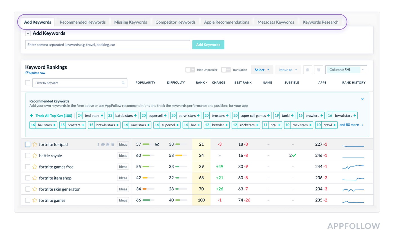Viewport: 394px width, 236px height.
Task: Click the comma separated keywords input field
Action: [x=108, y=45]
